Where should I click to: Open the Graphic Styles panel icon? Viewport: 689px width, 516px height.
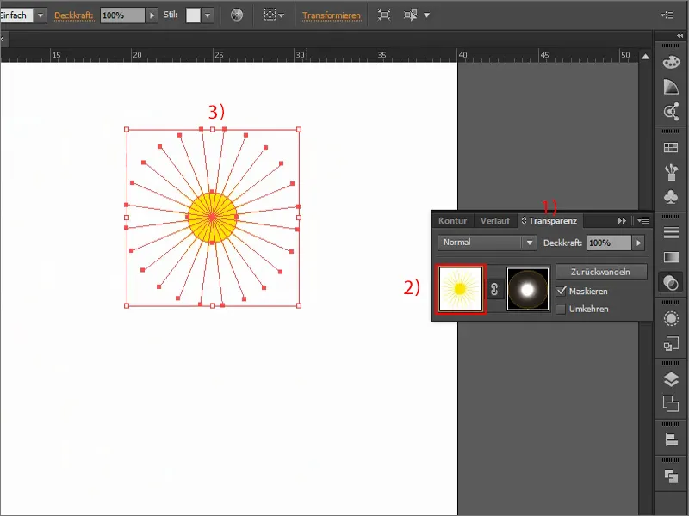click(671, 343)
